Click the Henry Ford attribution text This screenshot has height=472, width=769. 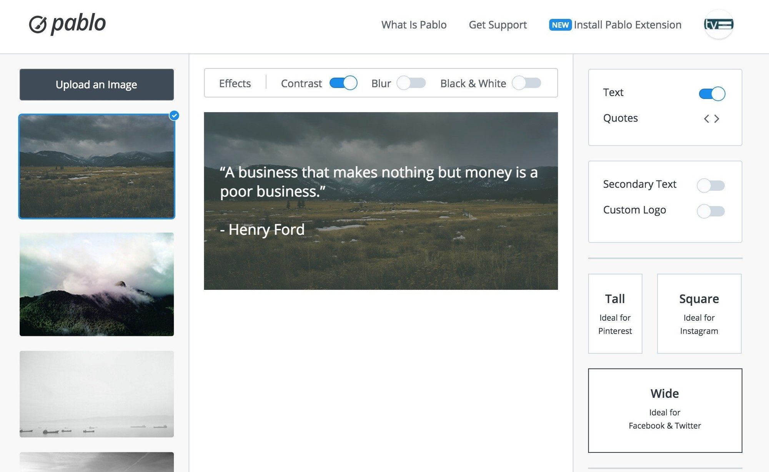click(262, 229)
